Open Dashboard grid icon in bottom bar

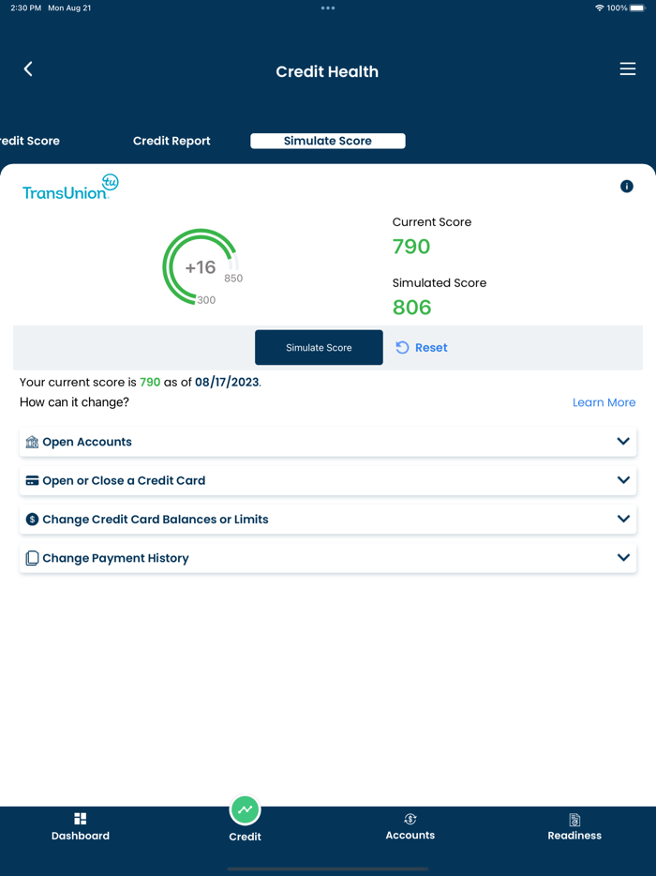81,819
